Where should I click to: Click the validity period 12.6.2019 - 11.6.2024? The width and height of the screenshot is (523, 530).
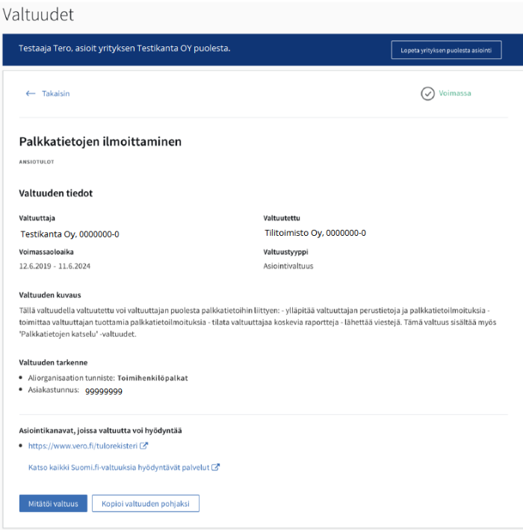[x=55, y=266]
